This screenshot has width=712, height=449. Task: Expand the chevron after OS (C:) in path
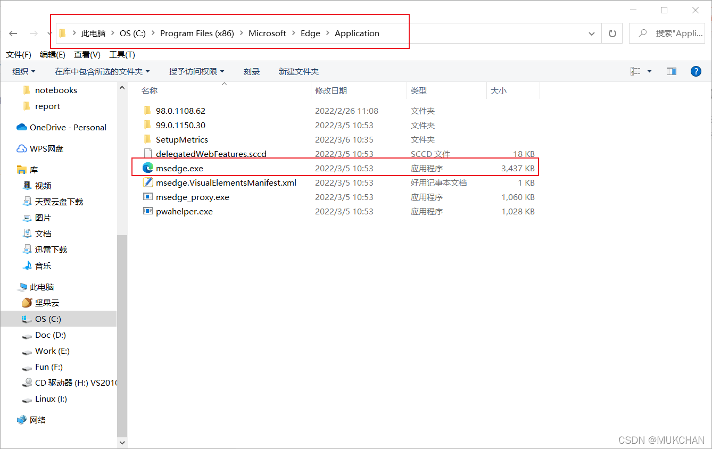tap(153, 33)
